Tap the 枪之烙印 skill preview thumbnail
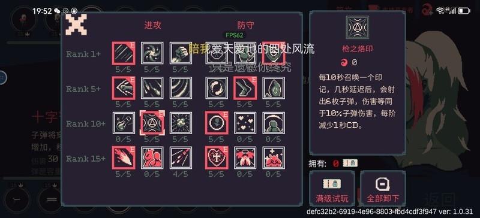The height and width of the screenshot is (218, 480). 357,27
